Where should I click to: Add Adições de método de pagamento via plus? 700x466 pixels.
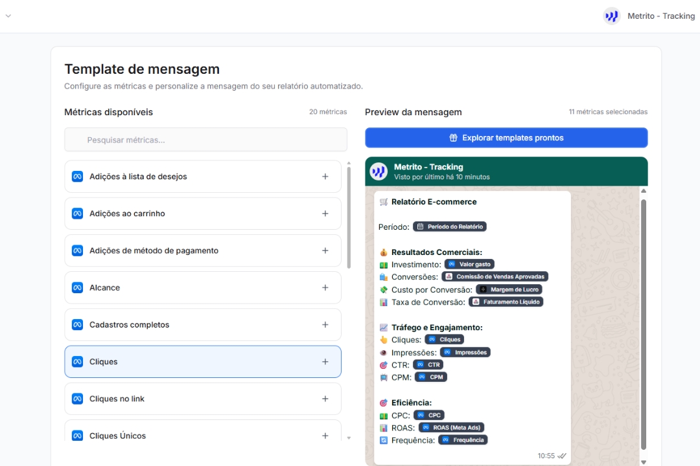pyautogui.click(x=325, y=250)
